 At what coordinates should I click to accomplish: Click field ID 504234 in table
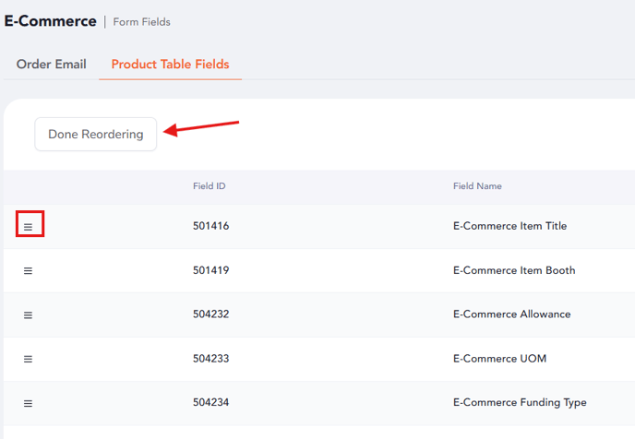(x=211, y=402)
